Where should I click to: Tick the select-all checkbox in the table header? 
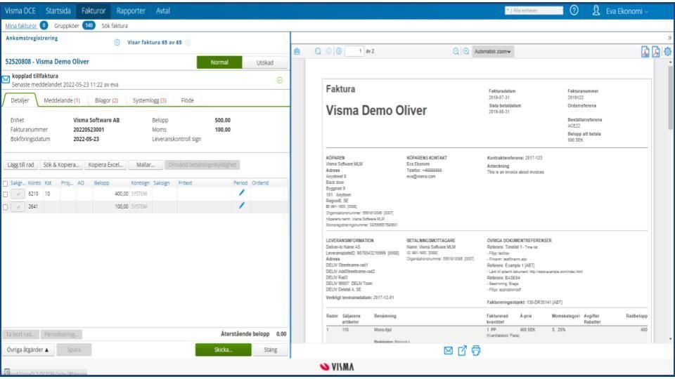(x=5, y=183)
